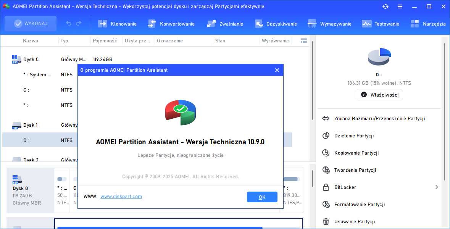Open the Testowanie menu

coord(381,24)
